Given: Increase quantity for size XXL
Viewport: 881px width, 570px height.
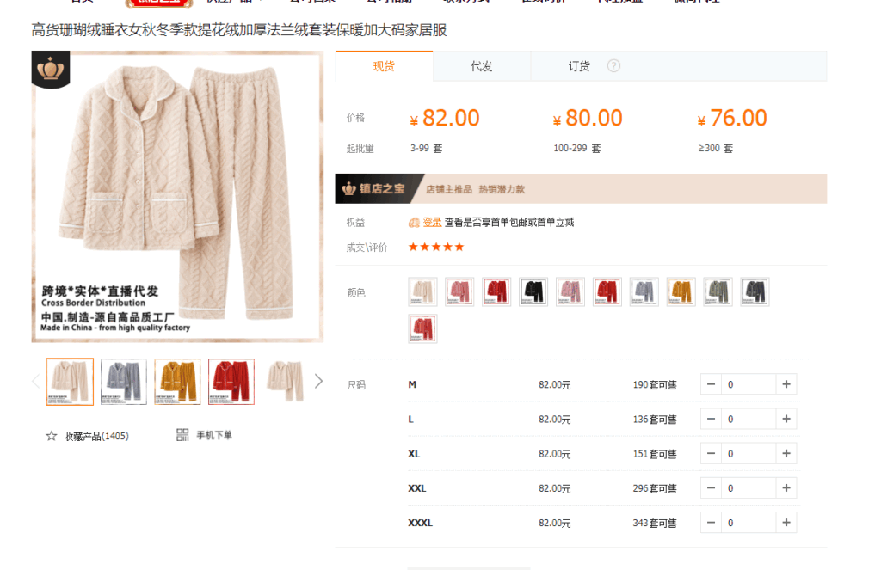Looking at the screenshot, I should 786,488.
